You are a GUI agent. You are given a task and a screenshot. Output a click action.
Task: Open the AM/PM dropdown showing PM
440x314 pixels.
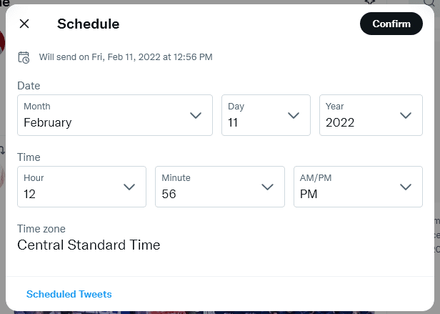coord(358,187)
